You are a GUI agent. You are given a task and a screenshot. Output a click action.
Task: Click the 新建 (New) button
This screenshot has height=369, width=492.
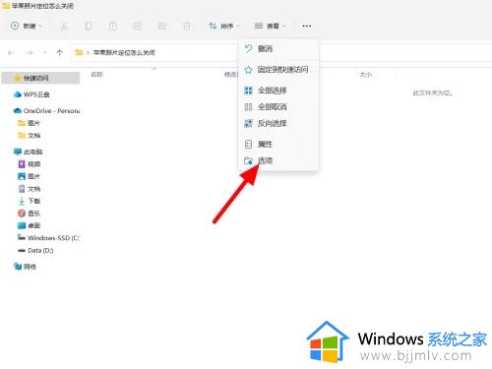click(x=27, y=26)
